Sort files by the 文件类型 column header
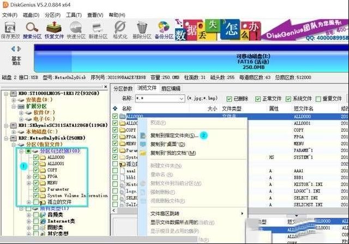This screenshot has height=244, width=349. click(x=231, y=109)
